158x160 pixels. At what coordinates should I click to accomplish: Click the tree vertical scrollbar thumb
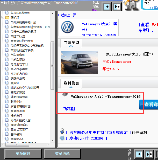click(53, 66)
